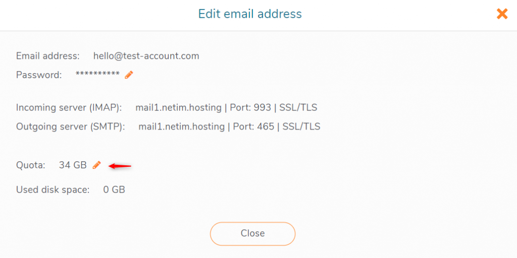This screenshot has width=517, height=258.
Task: Click the red arrow pointing at quota
Action: [x=120, y=166]
